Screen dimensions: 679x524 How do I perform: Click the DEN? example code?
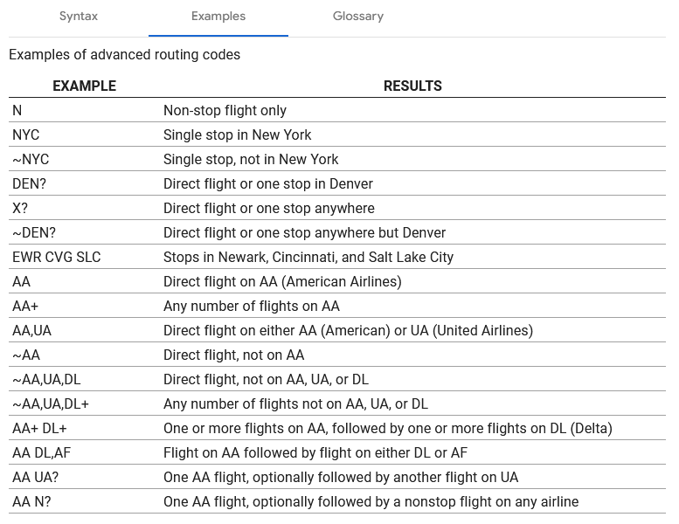click(x=29, y=184)
